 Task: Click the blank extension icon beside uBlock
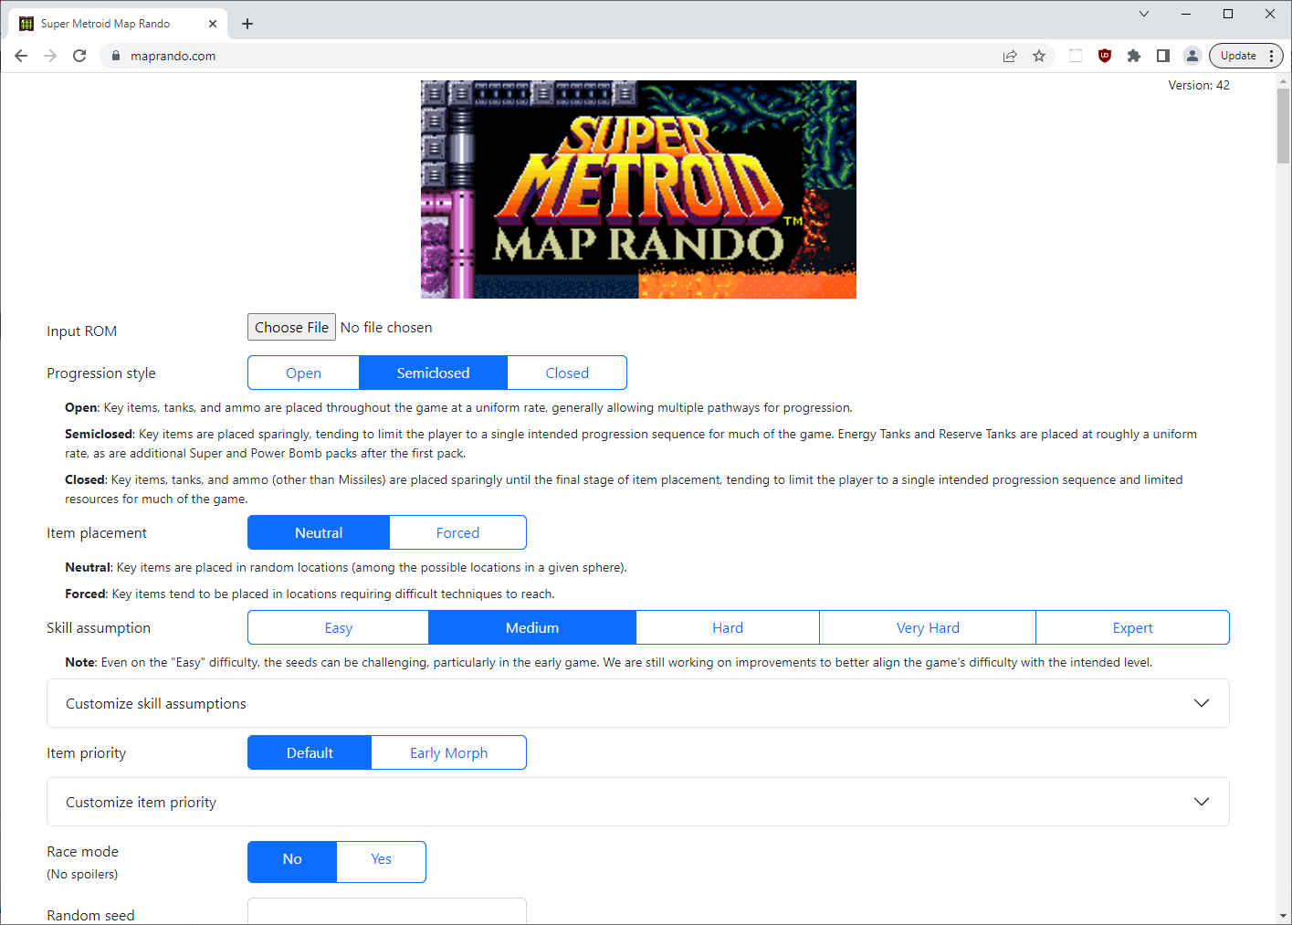click(1076, 56)
